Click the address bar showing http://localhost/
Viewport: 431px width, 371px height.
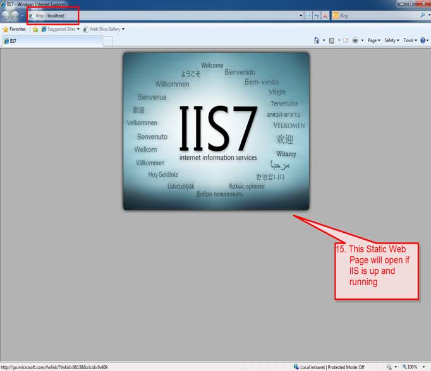(164, 16)
